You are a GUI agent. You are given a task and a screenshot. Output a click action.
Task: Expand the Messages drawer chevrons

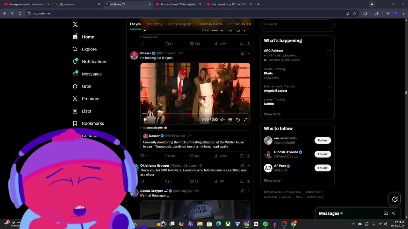pyautogui.click(x=393, y=213)
